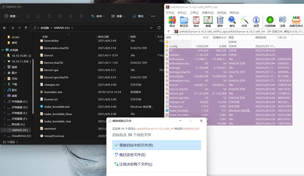Viewport: 304px width, 176px height.
Task: Refresh the UNRAID (H:) folder view
Action: click(159, 28)
